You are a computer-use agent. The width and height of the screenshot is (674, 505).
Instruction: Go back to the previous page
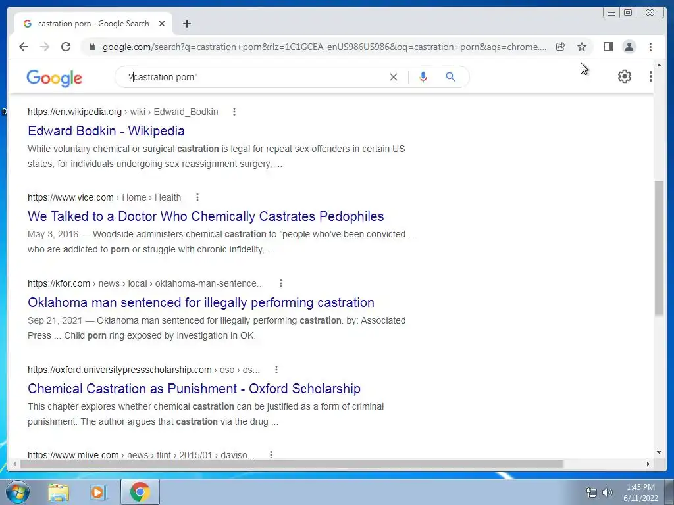(x=24, y=47)
